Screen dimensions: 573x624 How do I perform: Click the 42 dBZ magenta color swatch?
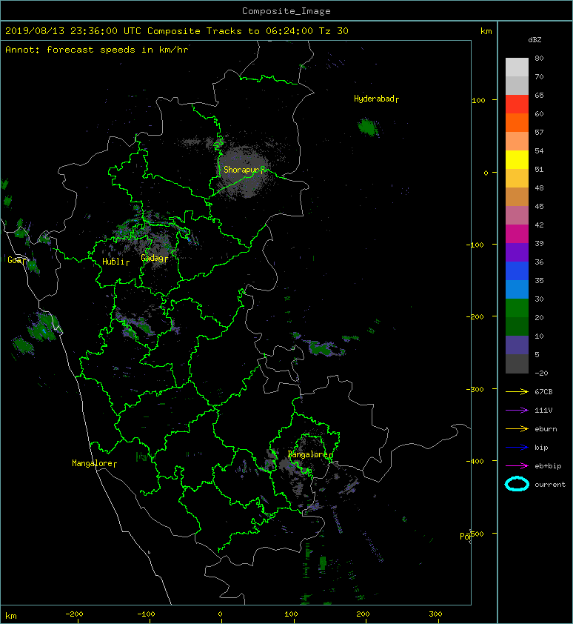517,234
